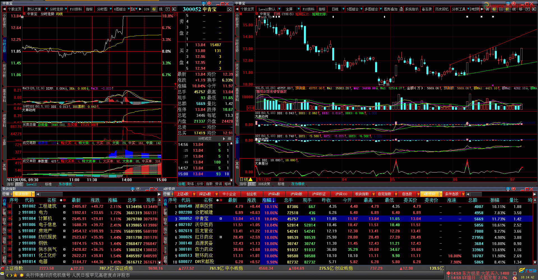Click the skip-to-end icon in left toolbar
The image size is (538, 280).
tap(174, 9)
